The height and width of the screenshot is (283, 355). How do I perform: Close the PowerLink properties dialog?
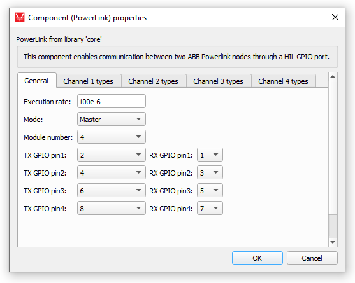(x=335, y=17)
